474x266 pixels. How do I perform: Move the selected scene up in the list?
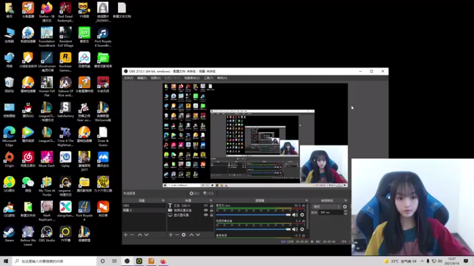click(140, 235)
